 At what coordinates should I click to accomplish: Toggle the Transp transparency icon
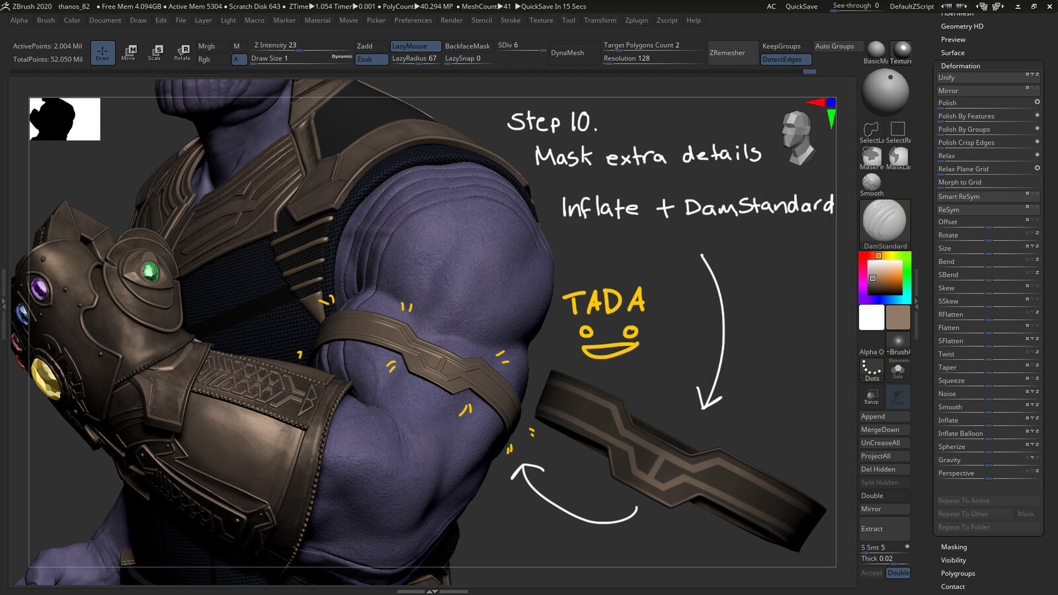click(872, 397)
